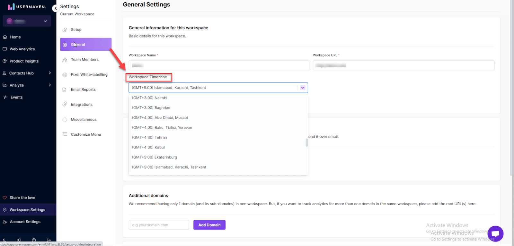This screenshot has height=246, width=514.
Task: Open Email Reports settings
Action: point(83,89)
